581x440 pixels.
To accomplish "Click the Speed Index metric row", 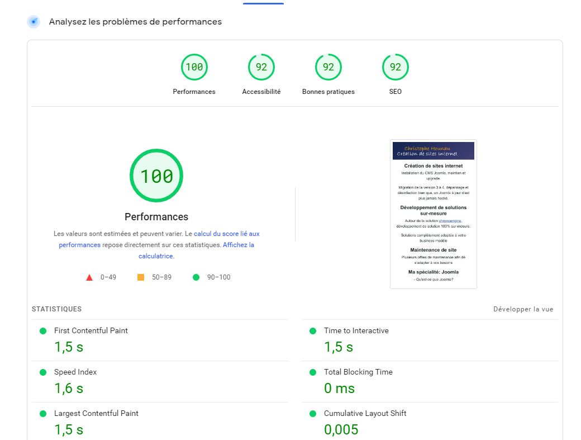I will click(75, 372).
